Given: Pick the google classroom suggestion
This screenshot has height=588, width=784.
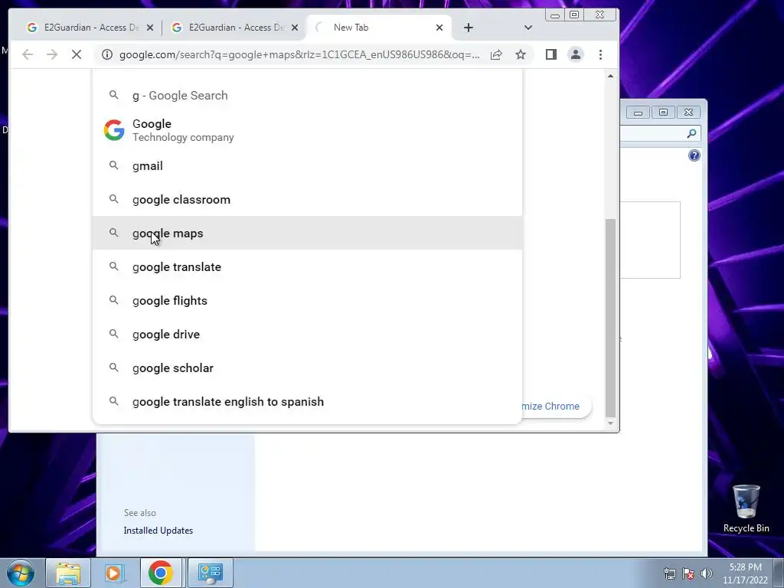Looking at the screenshot, I should (308, 200).
